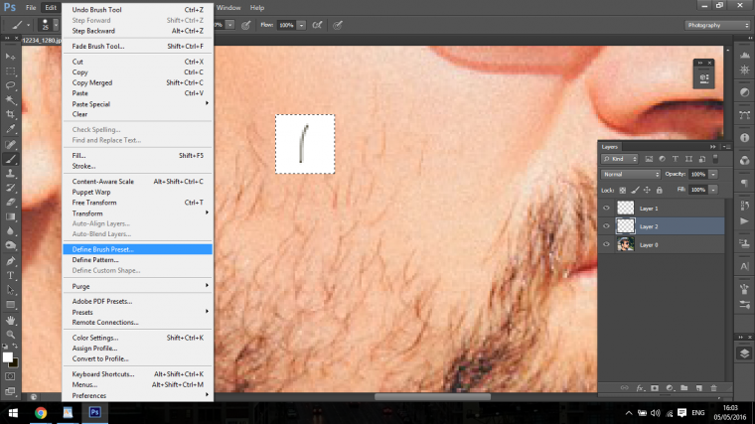Expand the Transform submenu
The height and width of the screenshot is (424, 755).
click(138, 213)
